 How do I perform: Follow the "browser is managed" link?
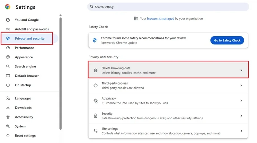160,19
